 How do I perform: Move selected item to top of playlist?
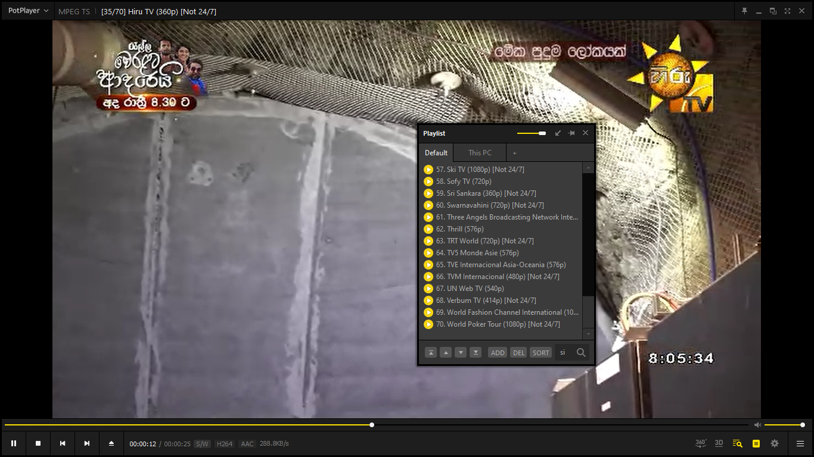(431, 352)
